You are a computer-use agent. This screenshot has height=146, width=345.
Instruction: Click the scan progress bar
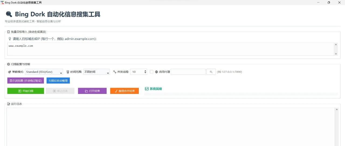241,94
